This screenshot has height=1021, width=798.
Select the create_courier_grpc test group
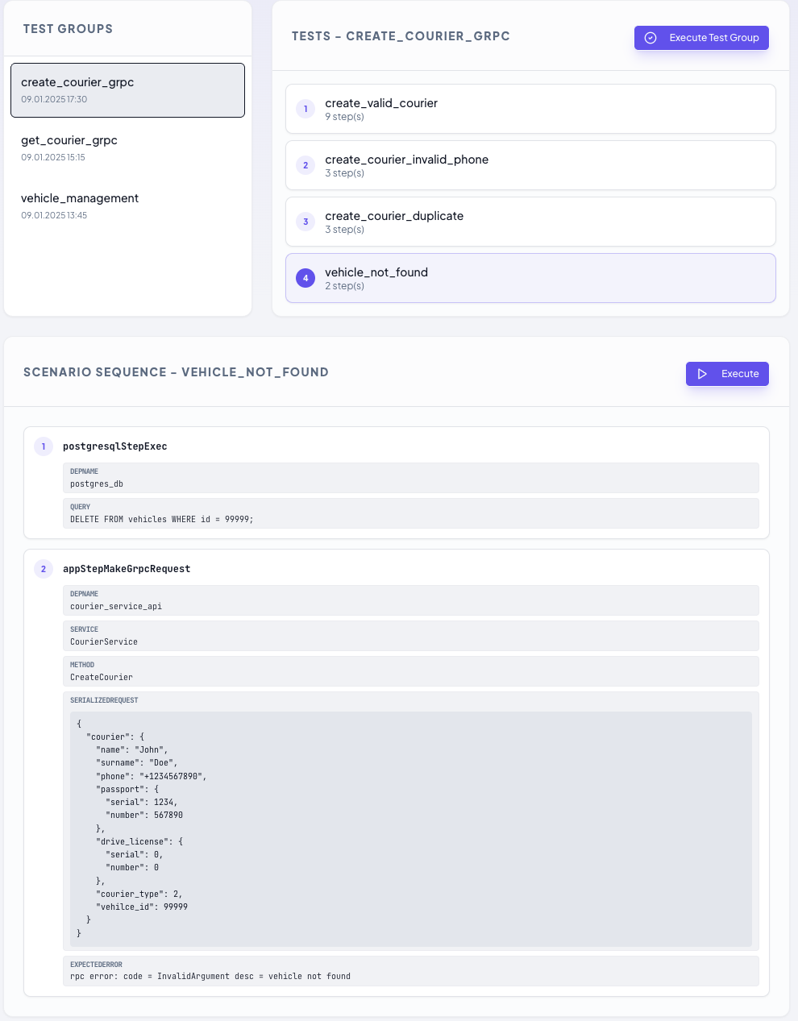pos(127,90)
